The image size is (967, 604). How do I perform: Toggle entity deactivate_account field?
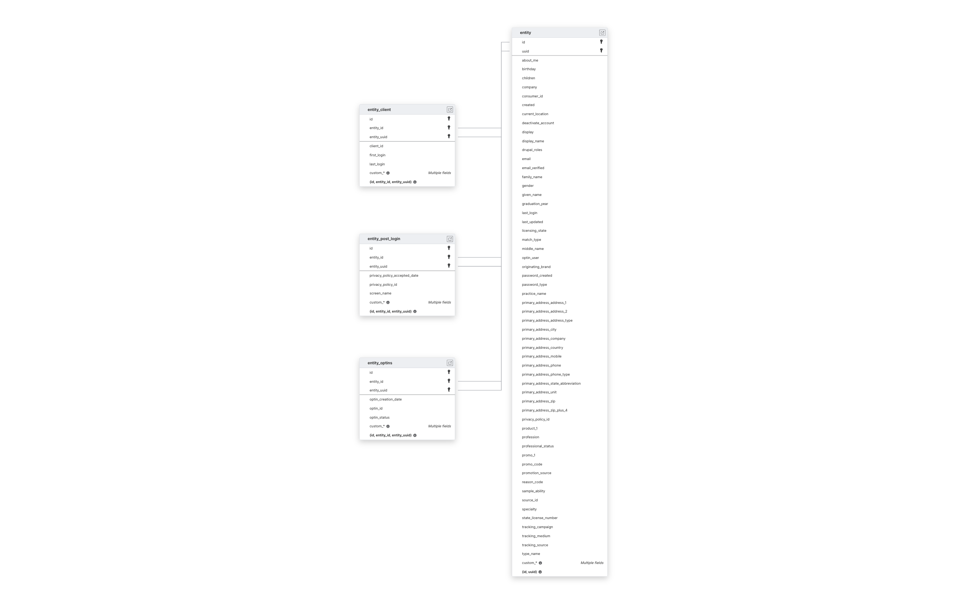coord(538,122)
